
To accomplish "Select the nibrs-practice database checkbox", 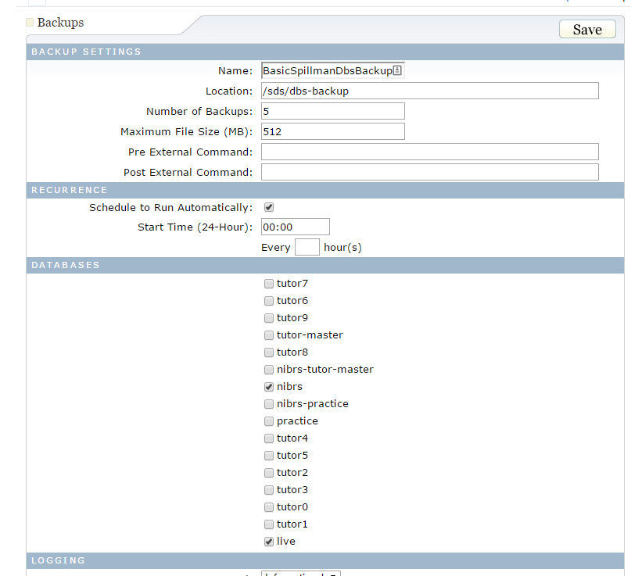I will click(269, 404).
